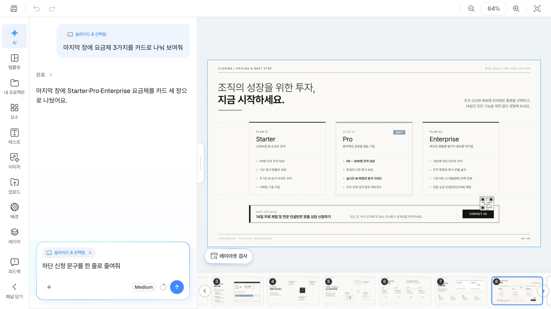The width and height of the screenshot is (551, 309).
Task: Remove the 슬라이드 8 선택됨 chip
Action: (x=90, y=253)
